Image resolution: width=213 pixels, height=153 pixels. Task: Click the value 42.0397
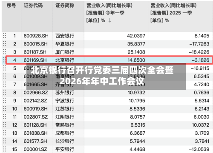136,36
